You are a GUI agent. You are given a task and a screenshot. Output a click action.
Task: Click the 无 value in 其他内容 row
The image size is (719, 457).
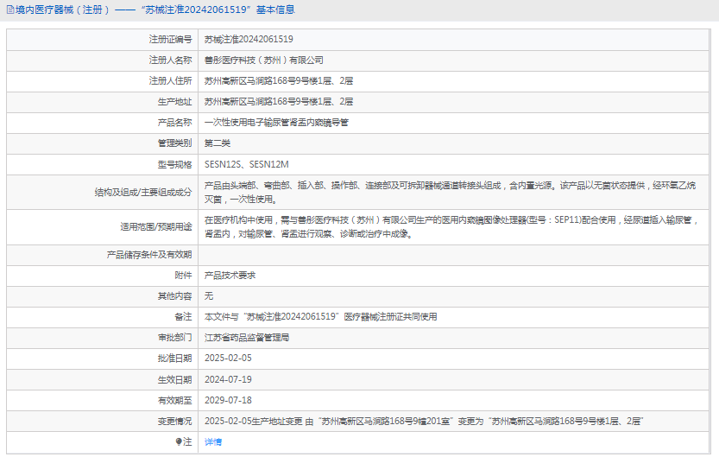coord(209,296)
